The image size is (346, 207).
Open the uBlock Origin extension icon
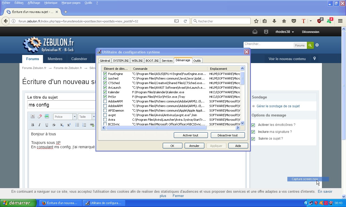320,21
